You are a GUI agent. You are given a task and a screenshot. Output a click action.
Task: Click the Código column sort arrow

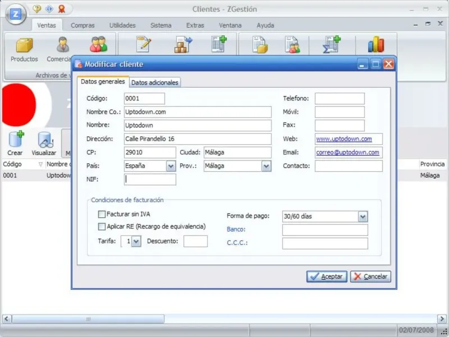pos(40,164)
